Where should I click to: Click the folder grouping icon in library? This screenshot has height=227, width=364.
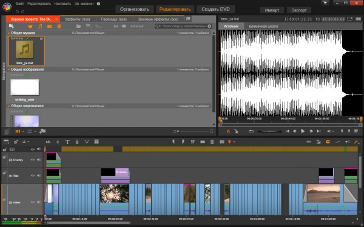click(x=78, y=26)
